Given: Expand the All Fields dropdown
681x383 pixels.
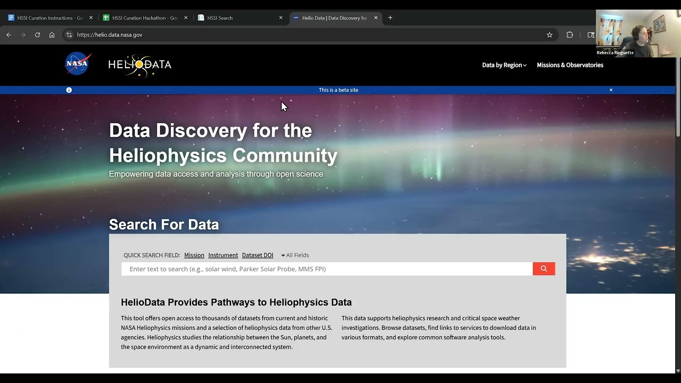Looking at the screenshot, I should coord(295,255).
